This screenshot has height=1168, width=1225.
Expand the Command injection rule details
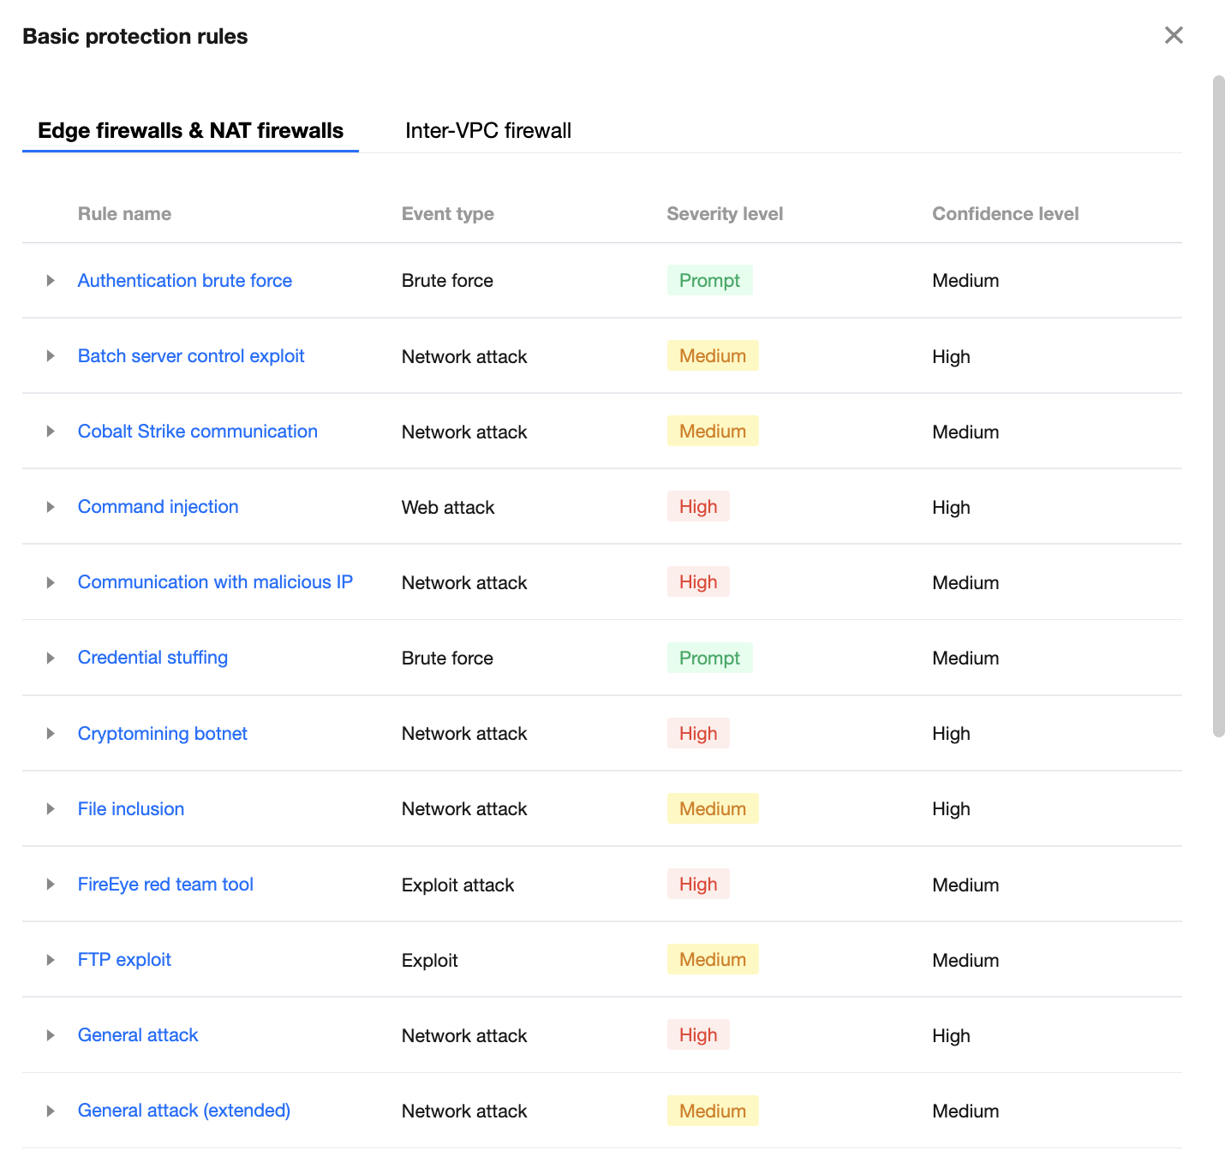coord(51,507)
